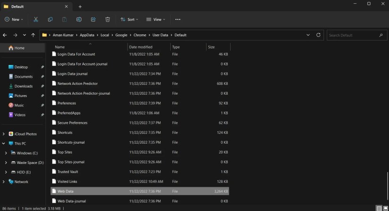This screenshot has width=389, height=211.
Task: Click Local in the breadcrumb path
Action: [x=105, y=35]
